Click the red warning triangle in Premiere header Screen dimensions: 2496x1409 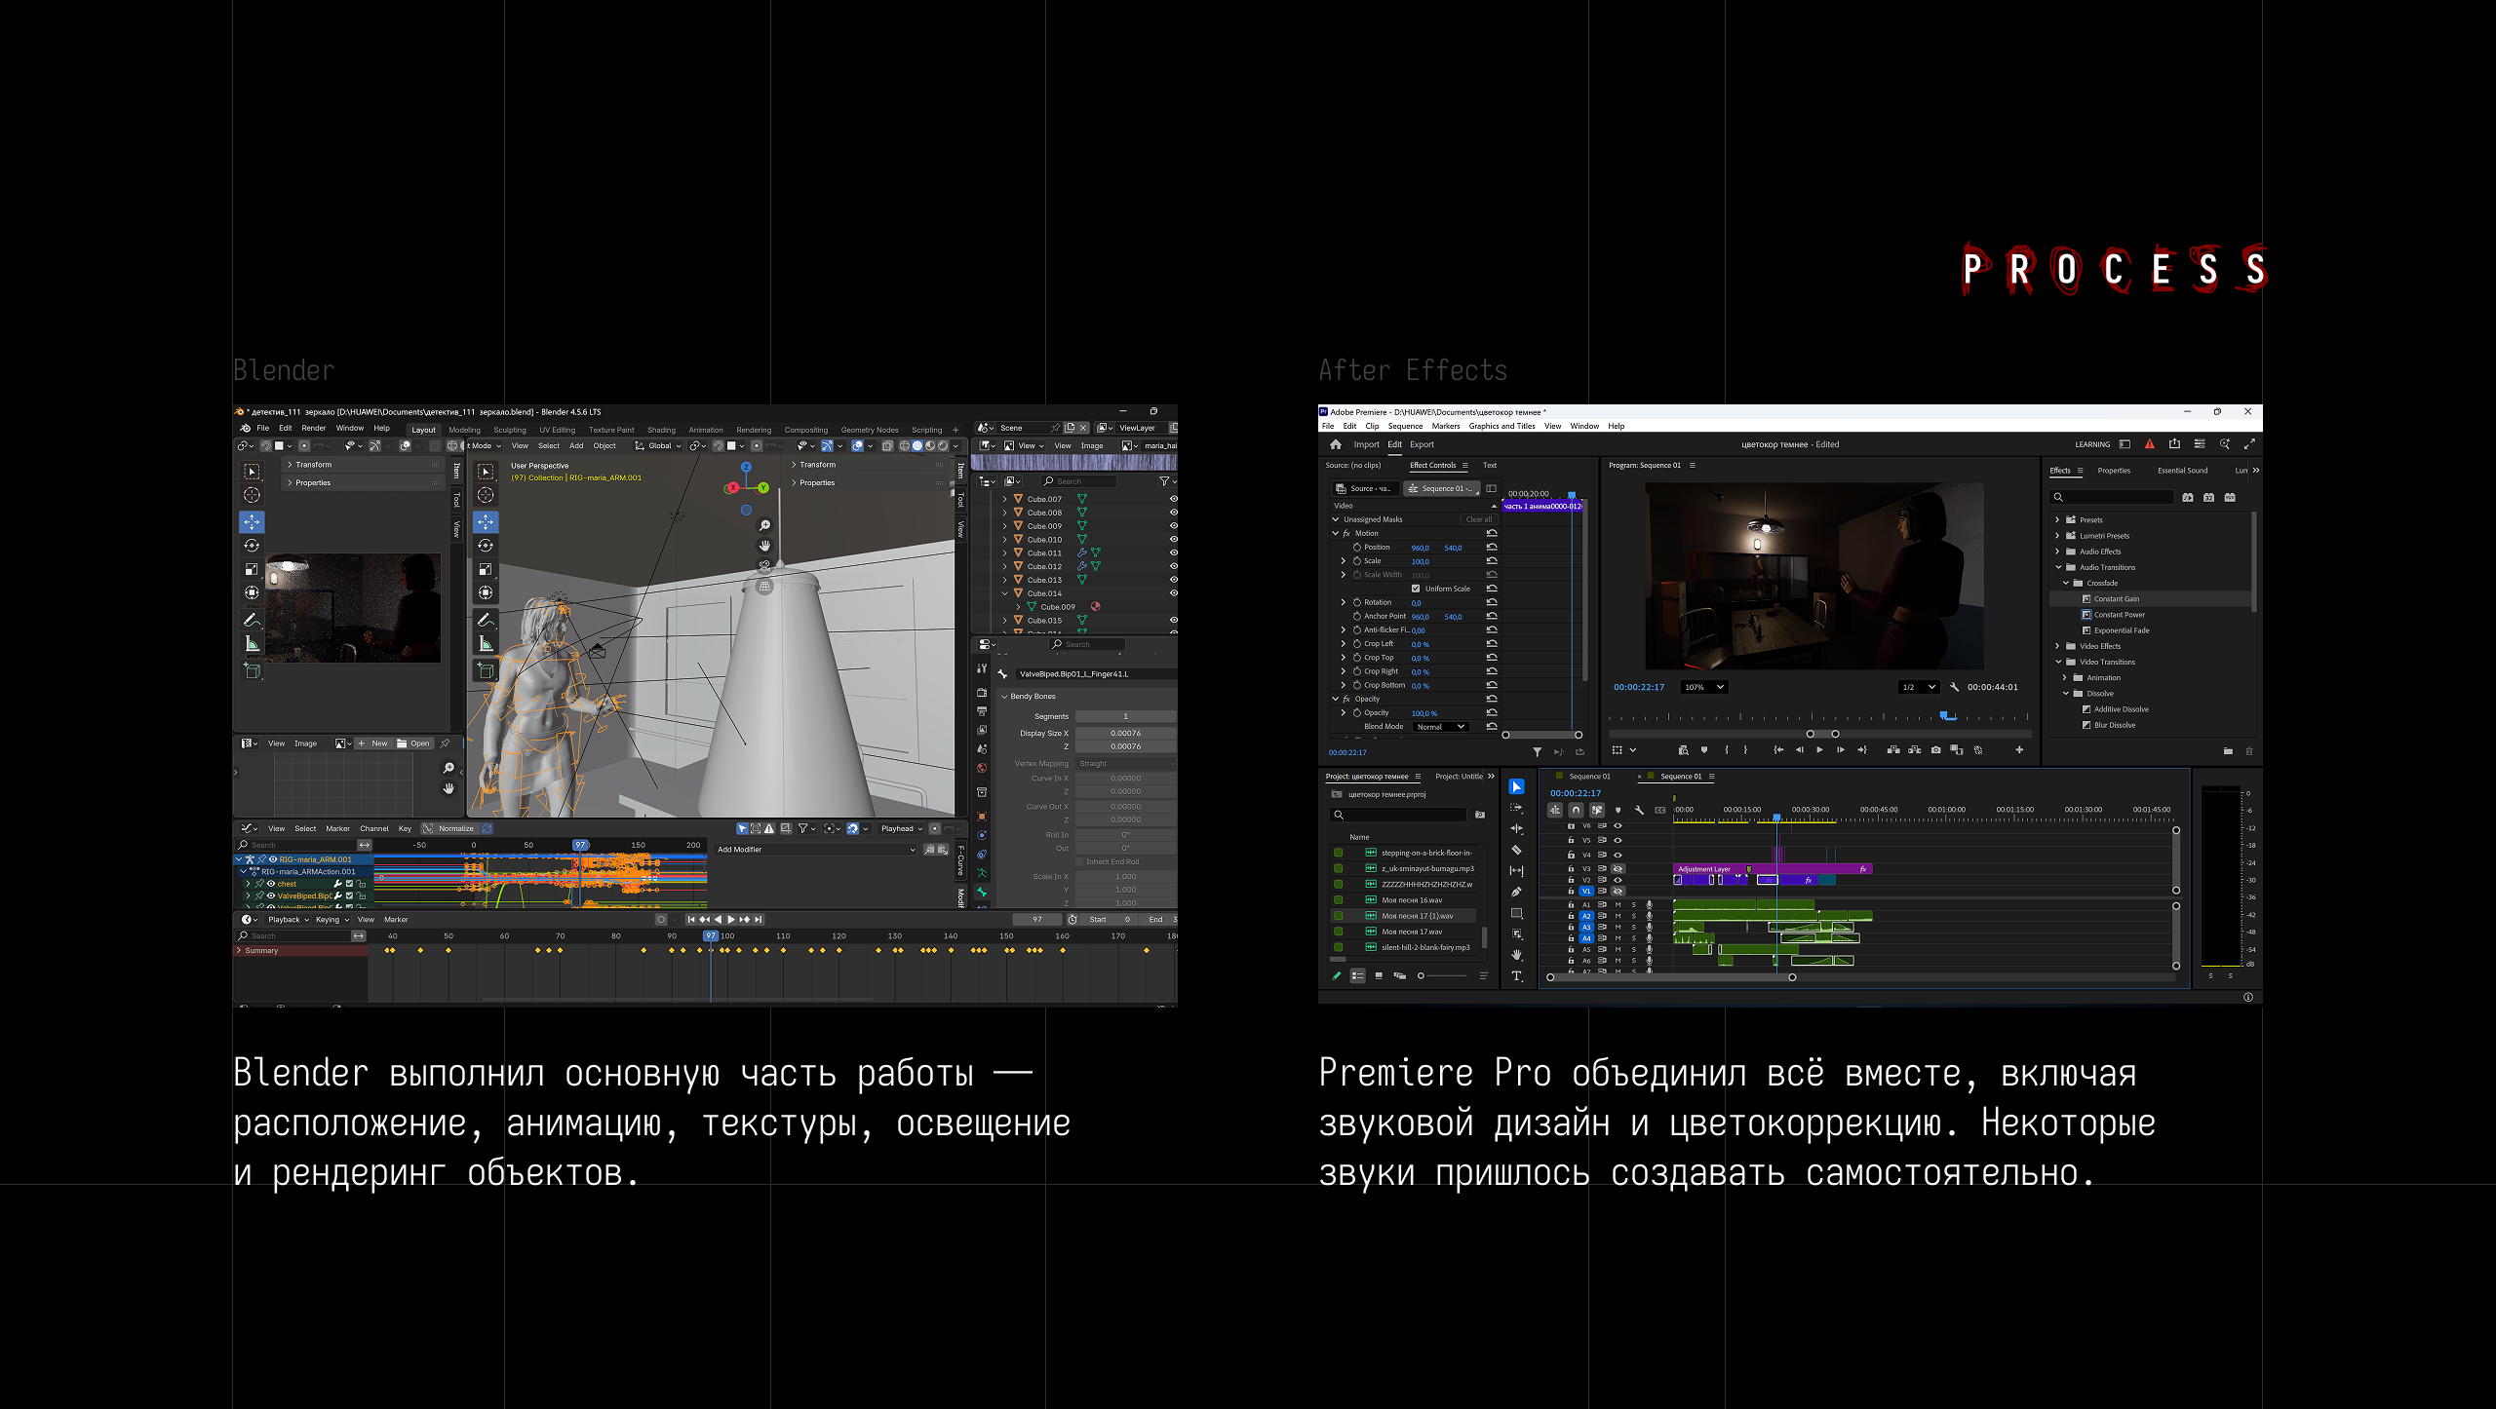tap(2149, 444)
